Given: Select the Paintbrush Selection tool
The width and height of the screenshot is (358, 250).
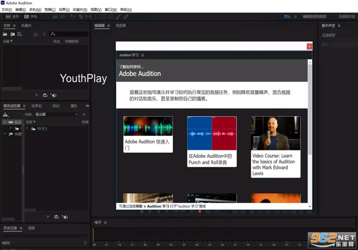Looking at the screenshot, I should (118, 17).
